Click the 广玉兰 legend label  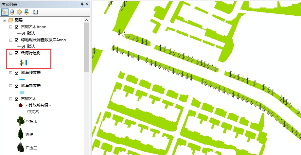(x=31, y=148)
